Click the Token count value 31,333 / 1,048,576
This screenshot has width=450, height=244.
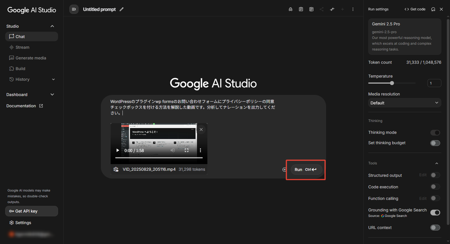click(x=424, y=62)
